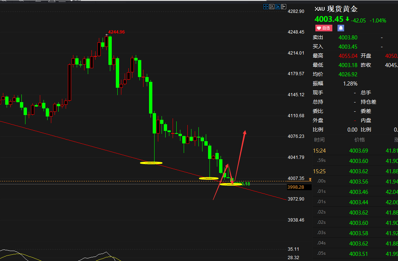Click the orange marker beside the 4007.35 axis label
Image resolution: width=398 pixels, height=261 pixels.
310,180
